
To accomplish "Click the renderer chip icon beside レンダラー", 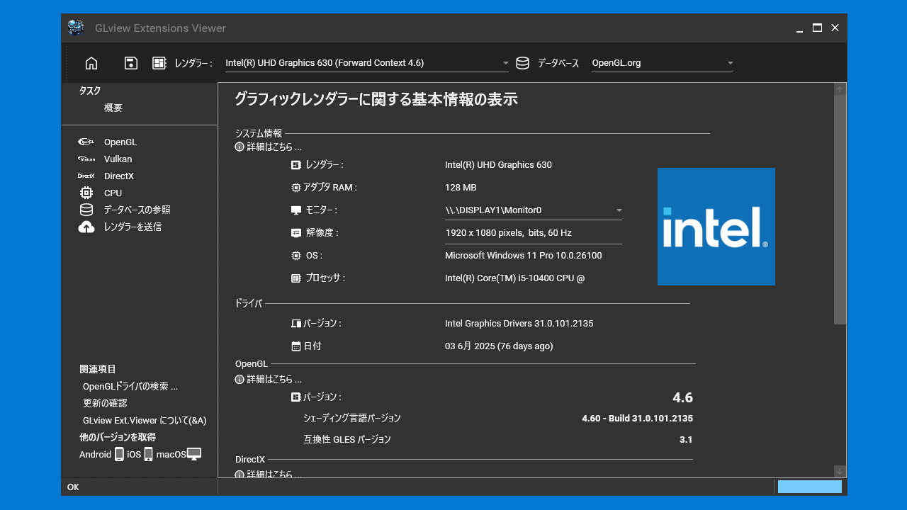I will tap(159, 63).
